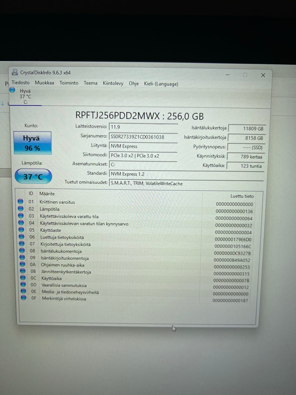Click the Määrite column header

47,193
